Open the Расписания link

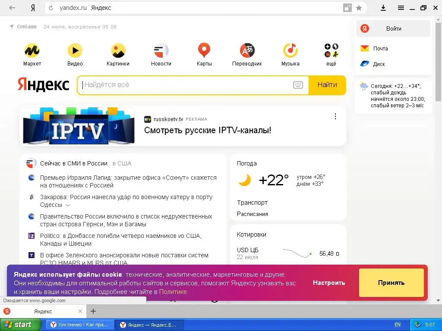point(252,214)
